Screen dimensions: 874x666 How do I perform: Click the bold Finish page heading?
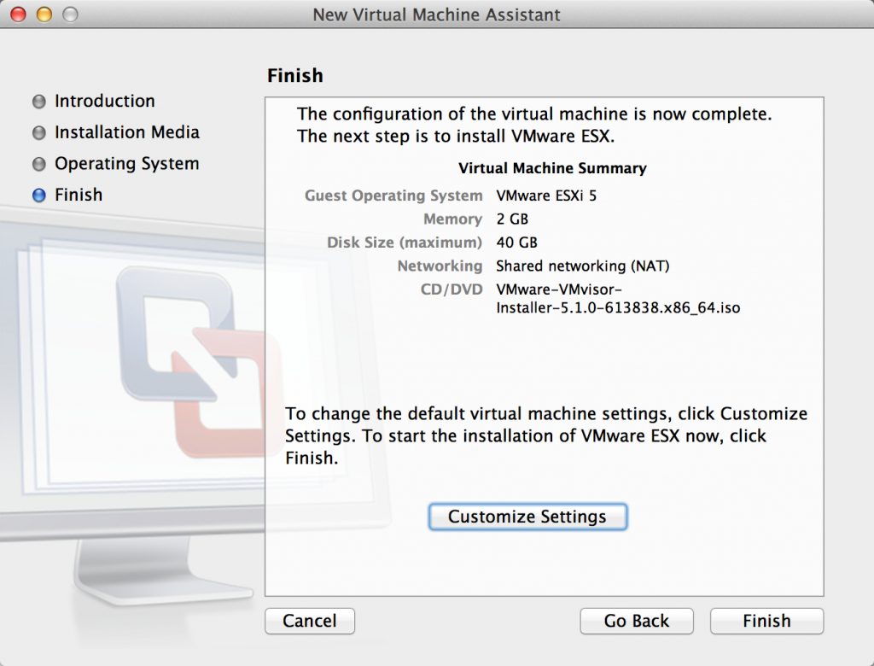294,75
